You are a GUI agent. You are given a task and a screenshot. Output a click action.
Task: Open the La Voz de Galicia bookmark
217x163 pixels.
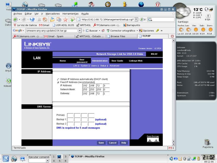click(25, 25)
